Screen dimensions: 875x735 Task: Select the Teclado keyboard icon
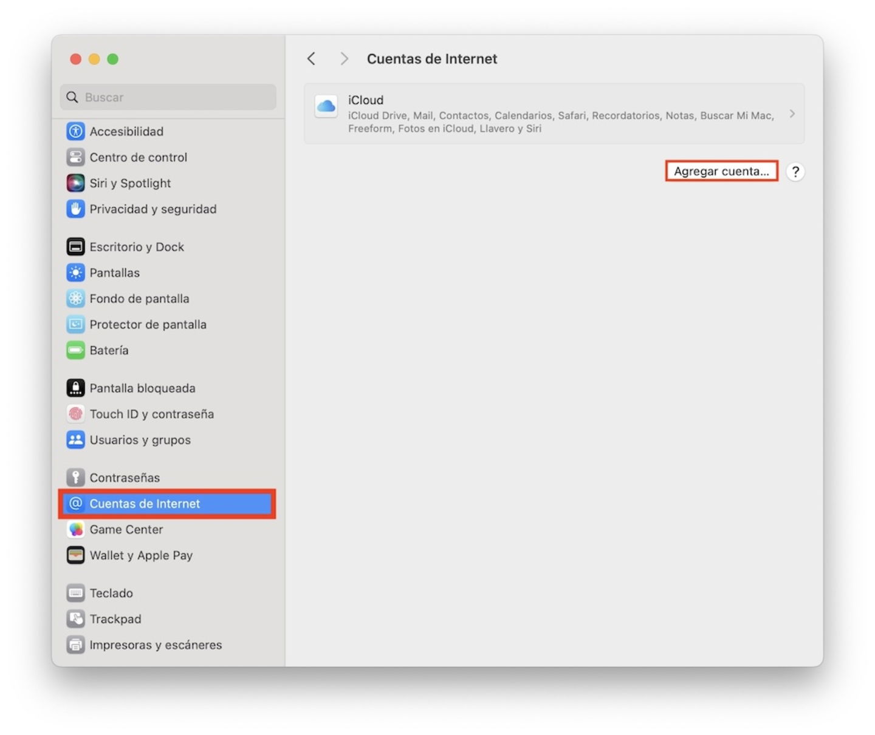tap(75, 593)
